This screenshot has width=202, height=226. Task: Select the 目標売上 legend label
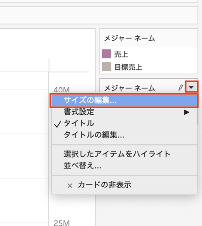128,67
